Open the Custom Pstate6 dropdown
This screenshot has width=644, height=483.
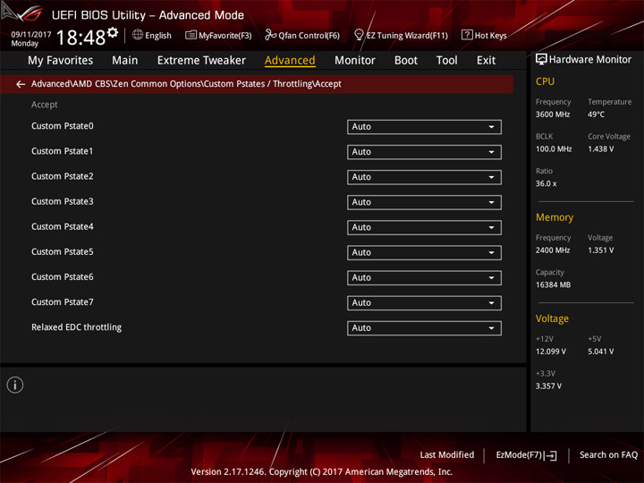coord(424,277)
